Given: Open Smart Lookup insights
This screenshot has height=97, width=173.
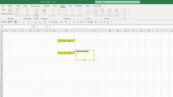Looking at the screenshot, I should coord(36,13).
